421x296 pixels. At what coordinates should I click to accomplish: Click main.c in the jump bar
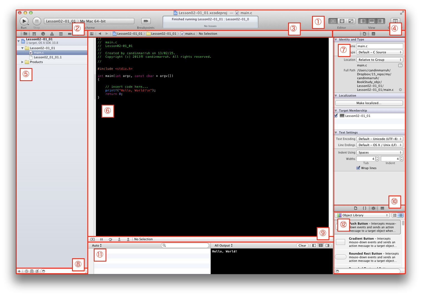coord(188,34)
